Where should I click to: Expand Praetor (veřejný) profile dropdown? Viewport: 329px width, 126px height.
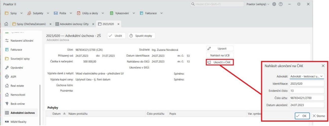257,4
